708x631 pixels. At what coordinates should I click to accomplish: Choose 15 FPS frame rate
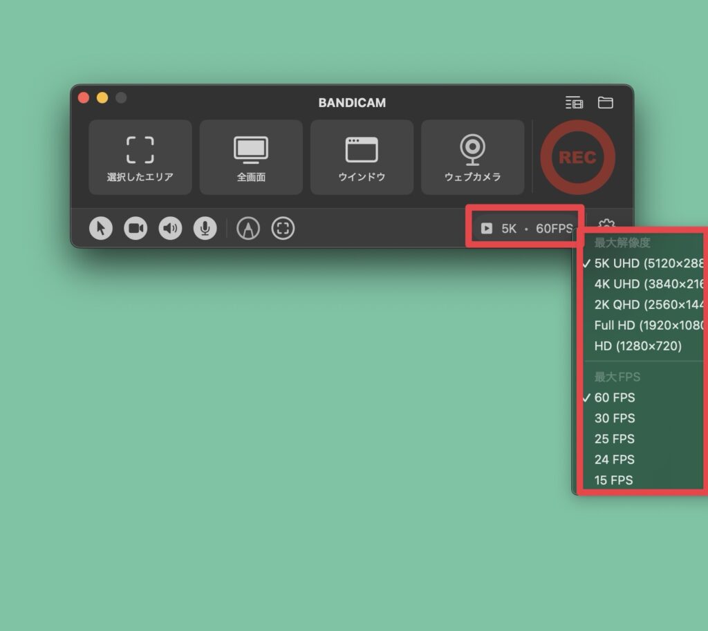pyautogui.click(x=613, y=480)
